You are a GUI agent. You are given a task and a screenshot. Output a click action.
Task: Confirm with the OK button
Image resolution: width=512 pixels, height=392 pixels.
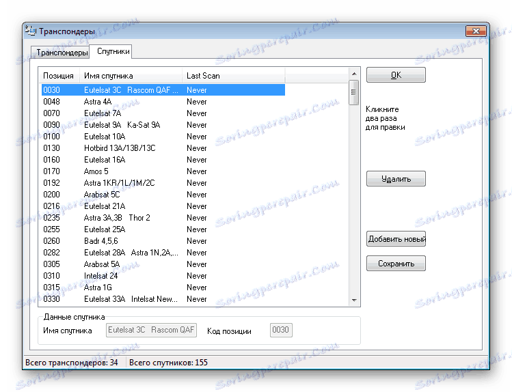point(396,75)
